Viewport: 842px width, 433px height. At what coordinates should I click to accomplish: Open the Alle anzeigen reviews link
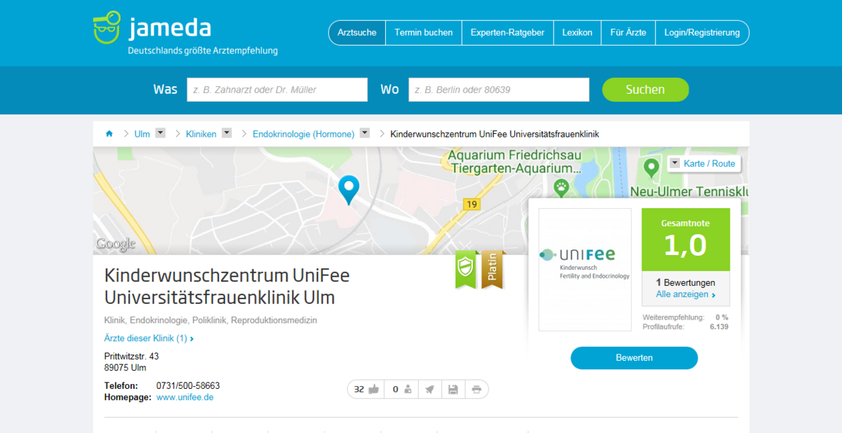tap(683, 294)
